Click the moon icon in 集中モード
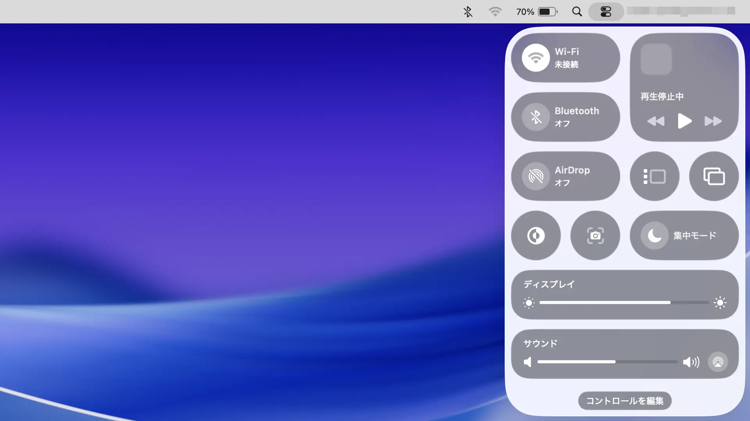 655,235
